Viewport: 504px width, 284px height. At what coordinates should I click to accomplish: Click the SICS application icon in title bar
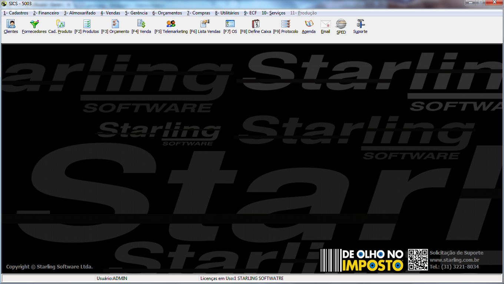pyautogui.click(x=4, y=3)
